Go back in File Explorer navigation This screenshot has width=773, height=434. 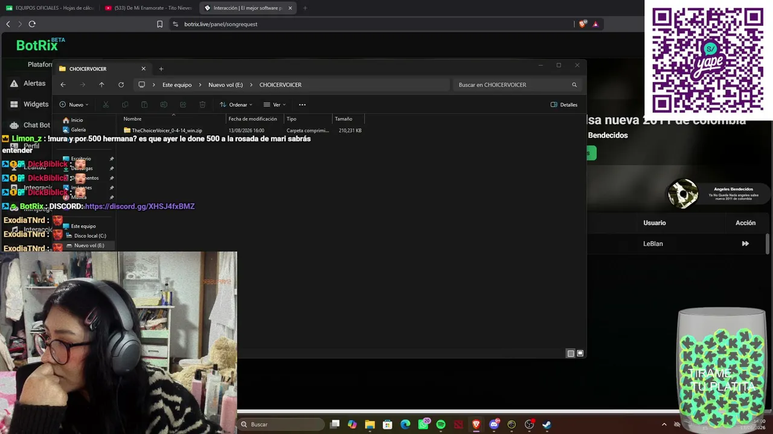63,85
